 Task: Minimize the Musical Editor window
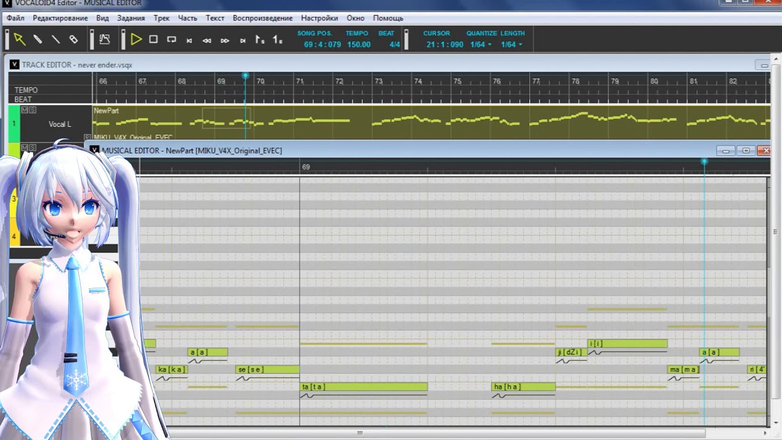(725, 150)
